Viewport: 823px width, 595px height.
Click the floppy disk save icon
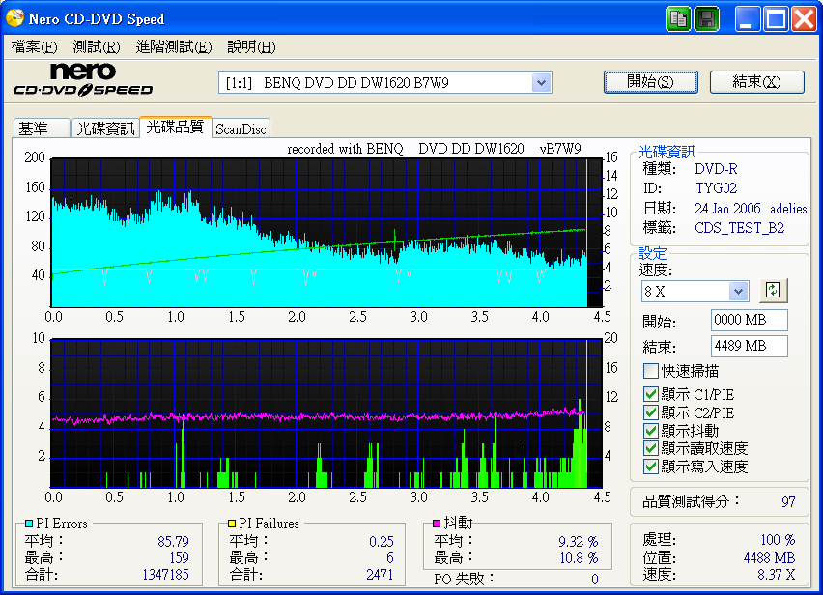pyautogui.click(x=706, y=19)
